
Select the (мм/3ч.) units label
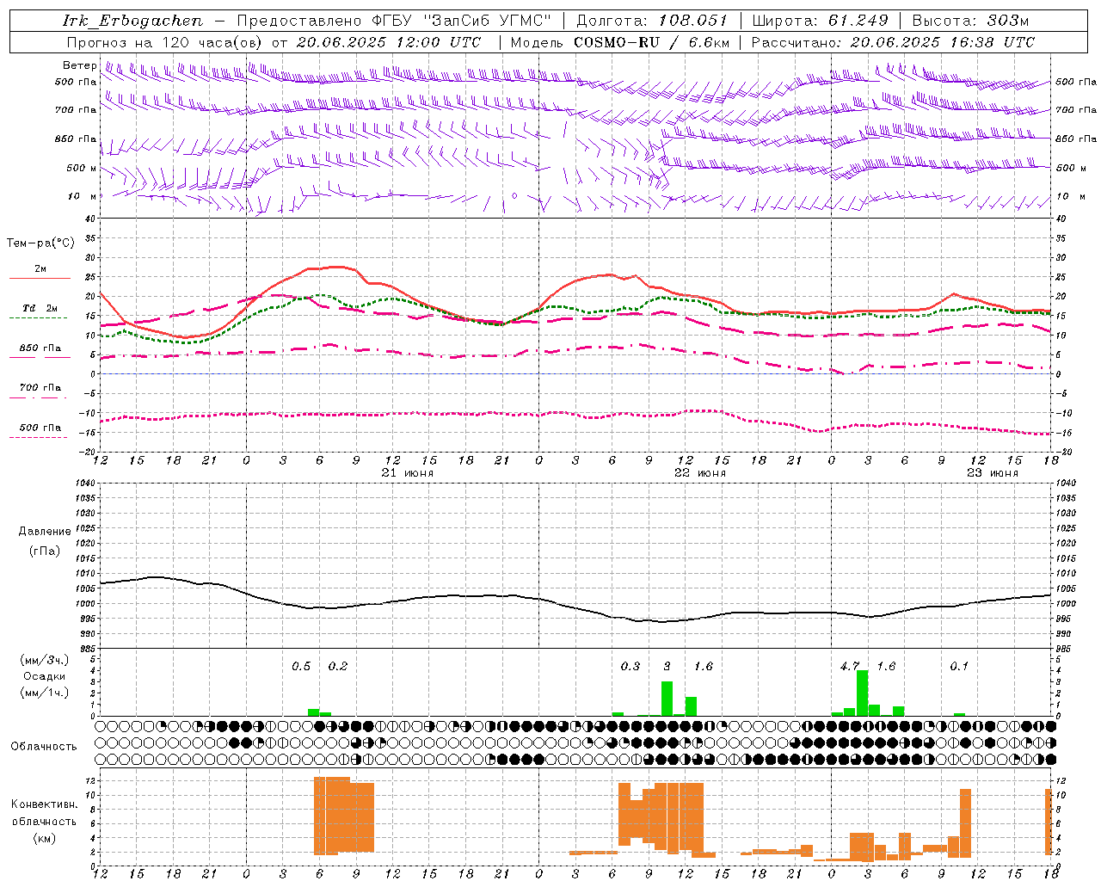(x=45, y=660)
